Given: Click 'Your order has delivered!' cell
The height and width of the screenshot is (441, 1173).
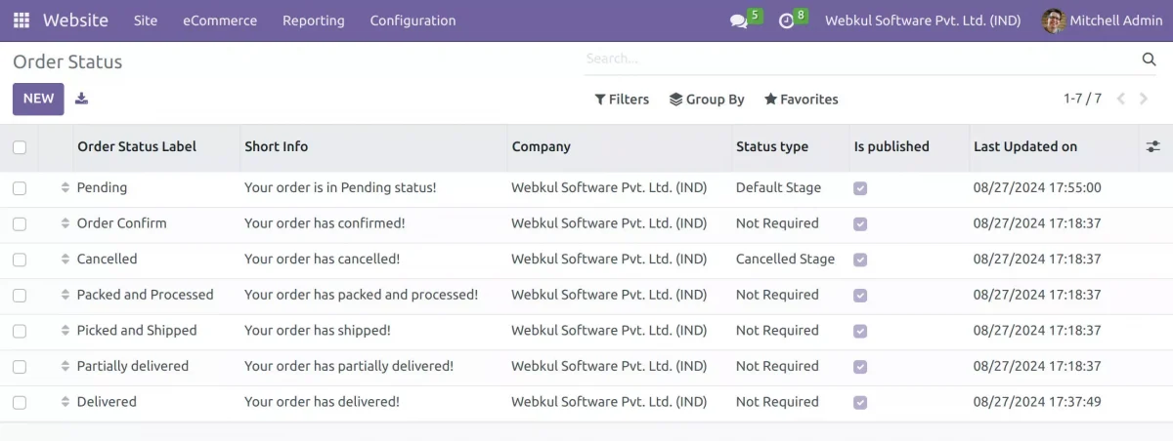Looking at the screenshot, I should tap(322, 402).
